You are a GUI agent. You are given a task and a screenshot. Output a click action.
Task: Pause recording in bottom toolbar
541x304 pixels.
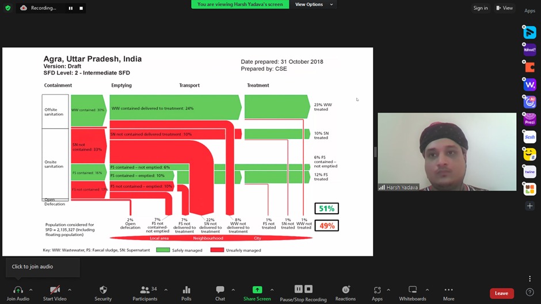[299, 289]
